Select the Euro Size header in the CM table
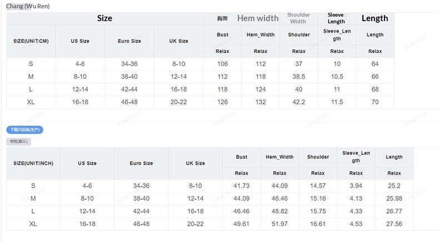 pos(129,41)
